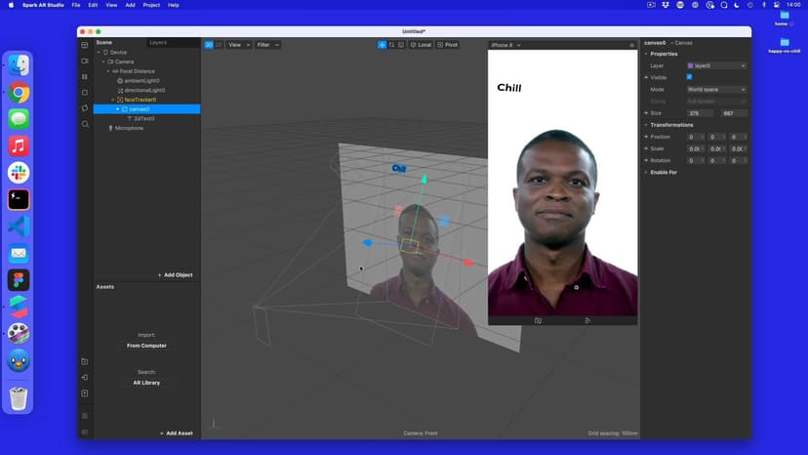Viewport: 808px width, 455px height.
Task: Click the purple layer0 color swatch
Action: pos(691,65)
